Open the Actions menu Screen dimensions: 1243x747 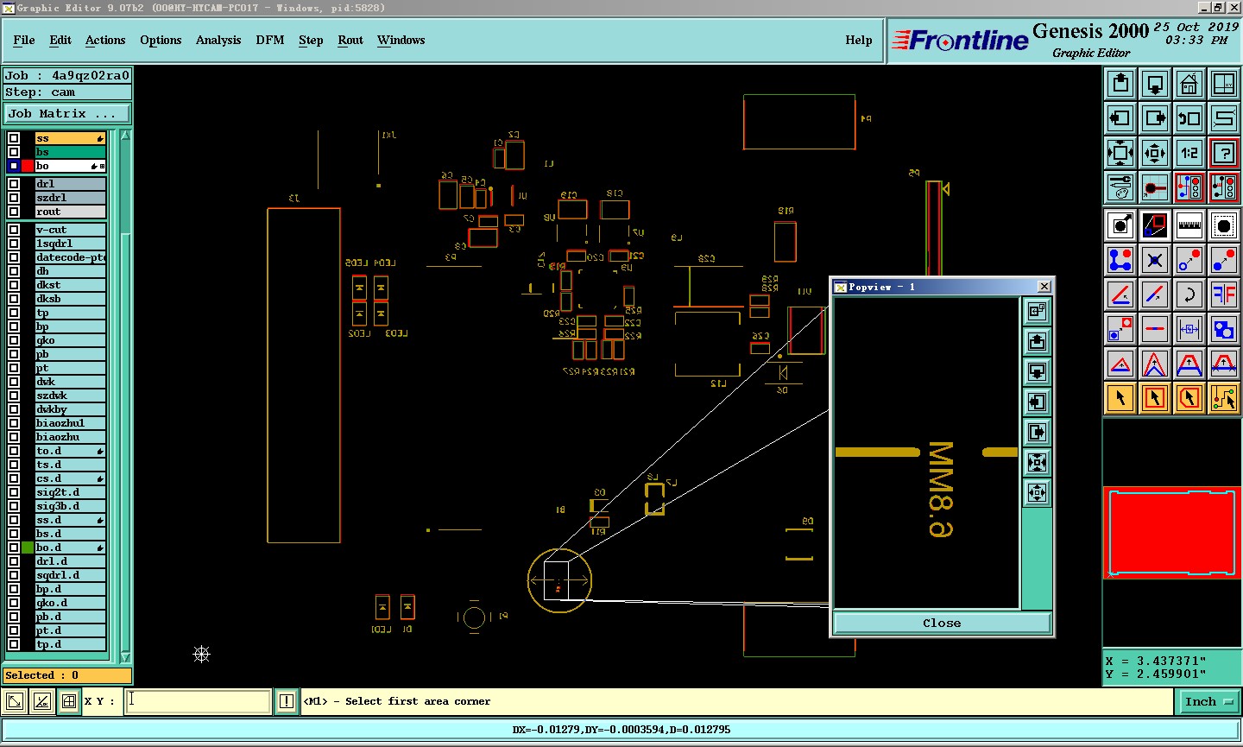pyautogui.click(x=105, y=40)
